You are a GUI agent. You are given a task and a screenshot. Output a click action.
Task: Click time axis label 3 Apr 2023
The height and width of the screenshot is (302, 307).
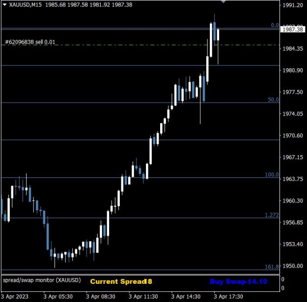click(14, 297)
